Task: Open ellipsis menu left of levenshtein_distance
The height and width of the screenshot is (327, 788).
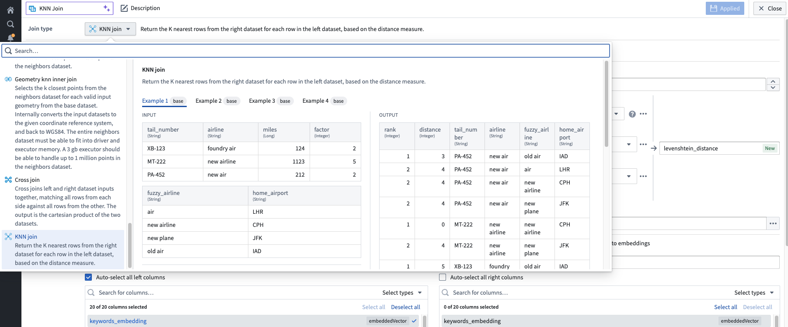Action: 643,144
